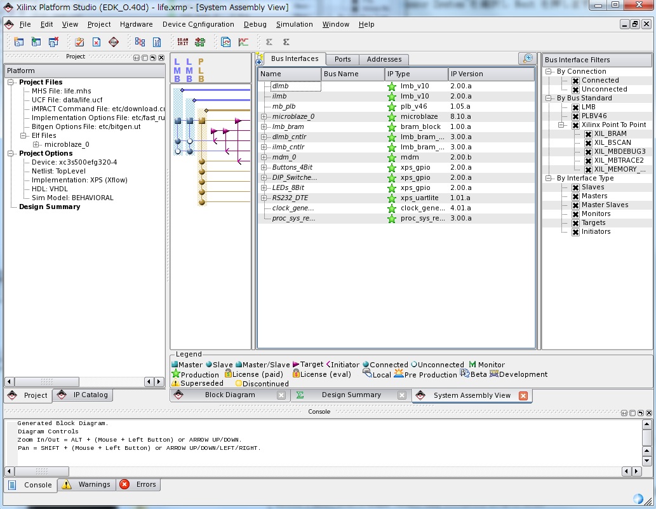Click the production star icon for microblaze

point(392,117)
